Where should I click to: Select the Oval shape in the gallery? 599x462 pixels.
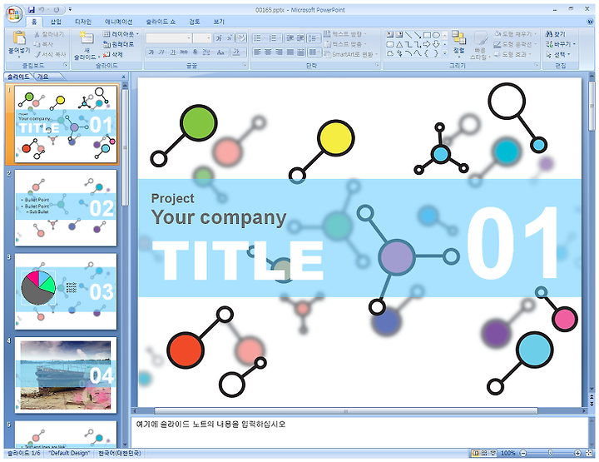[436, 35]
